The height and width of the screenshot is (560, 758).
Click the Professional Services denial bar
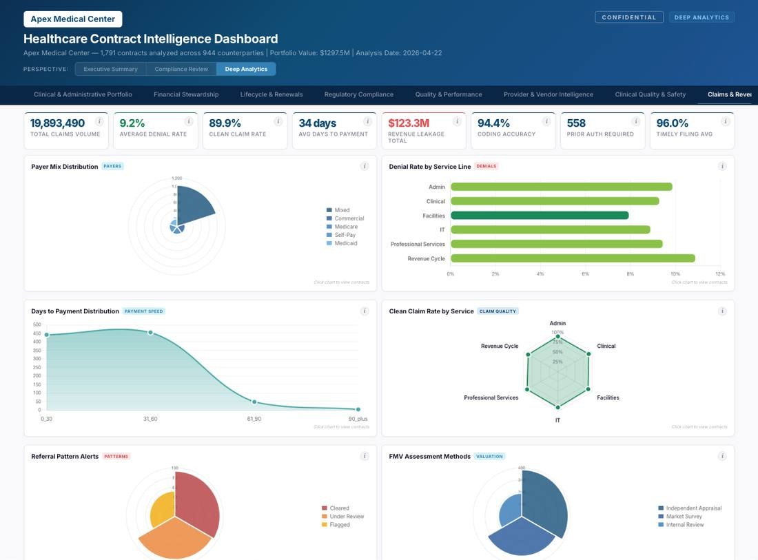pos(556,244)
